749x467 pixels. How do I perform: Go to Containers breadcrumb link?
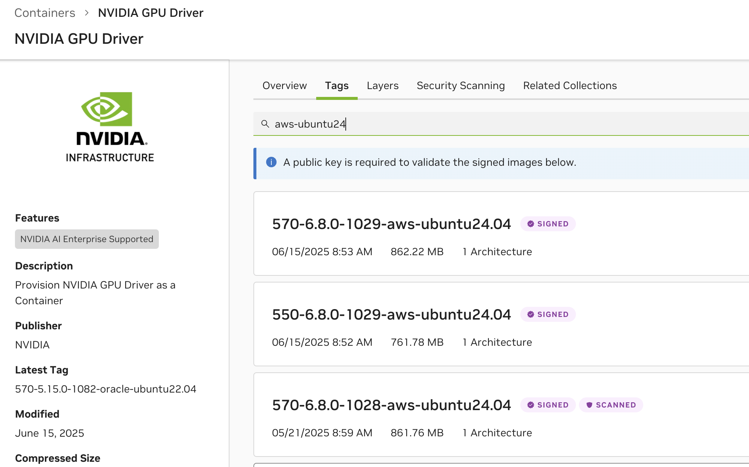(45, 13)
